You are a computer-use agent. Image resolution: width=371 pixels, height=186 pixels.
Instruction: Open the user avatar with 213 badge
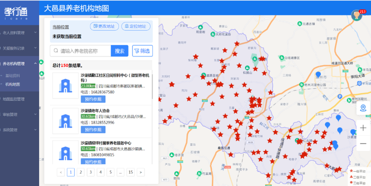(357, 15)
